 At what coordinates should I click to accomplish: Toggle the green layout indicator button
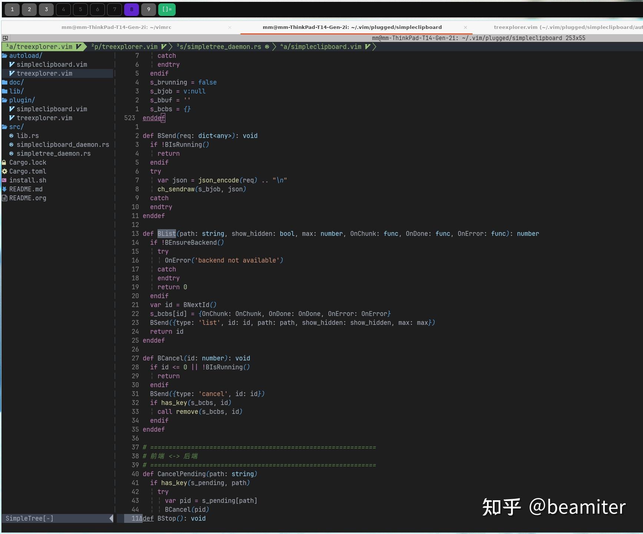point(167,9)
